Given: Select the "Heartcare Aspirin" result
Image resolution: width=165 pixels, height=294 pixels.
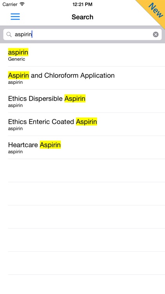Looking at the screenshot, I should (82, 147).
